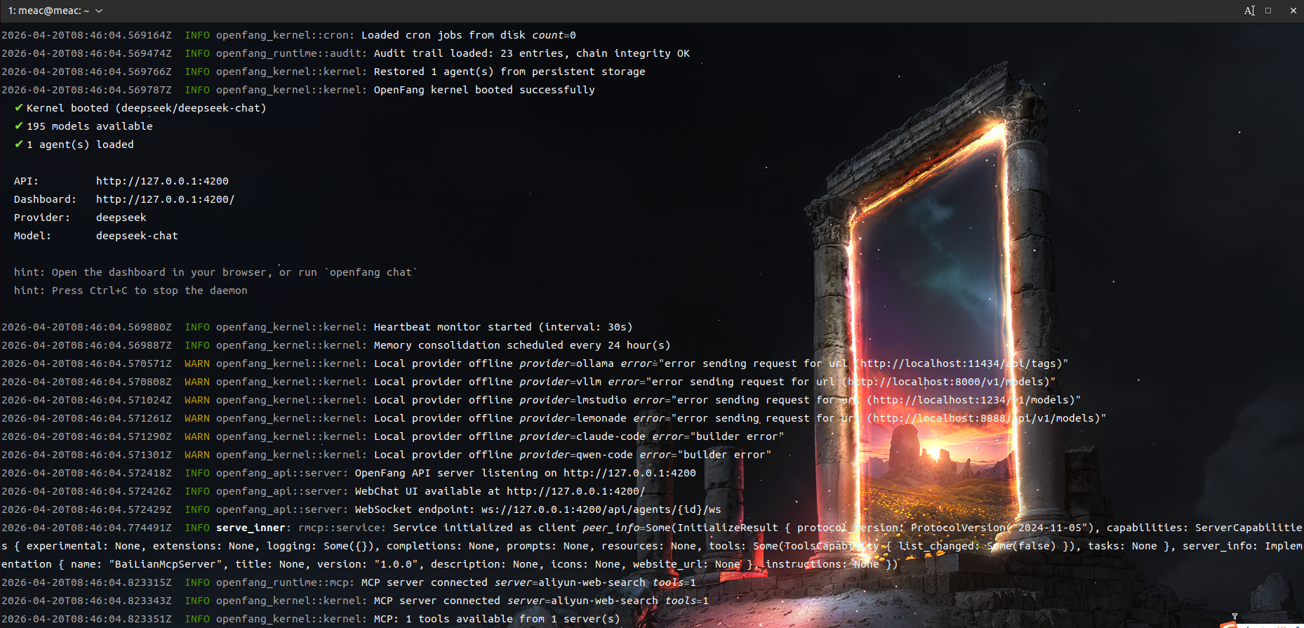Click "Audit trail loaded: 23 entries, chain integrity OK"

tap(532, 53)
